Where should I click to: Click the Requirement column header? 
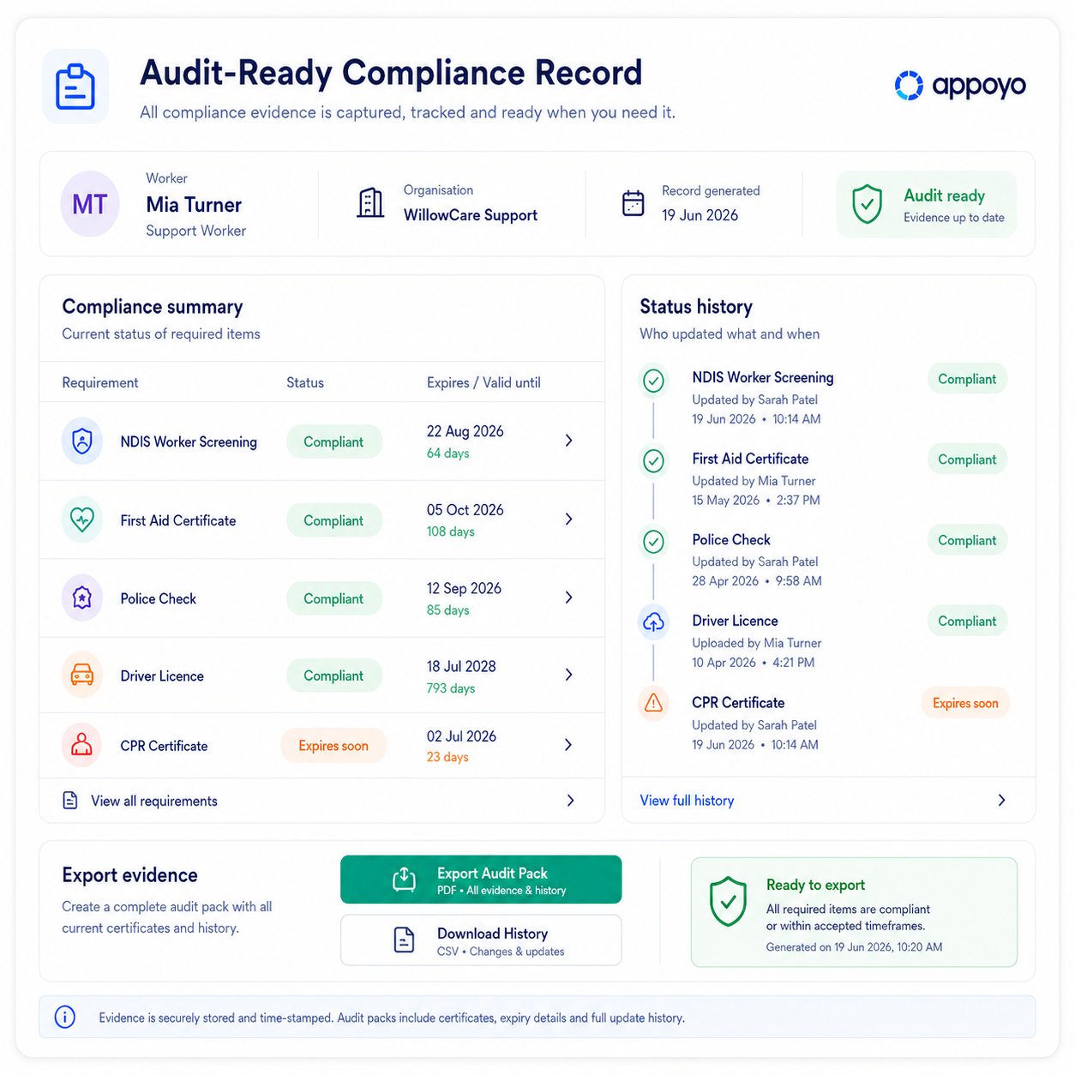pos(100,382)
